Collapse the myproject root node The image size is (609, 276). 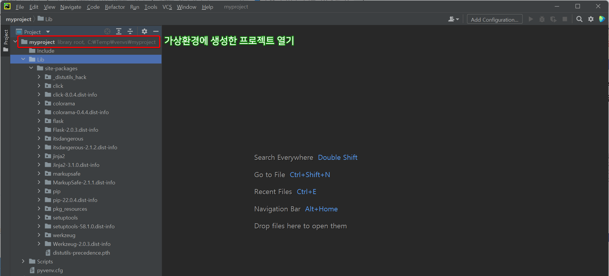tap(15, 42)
